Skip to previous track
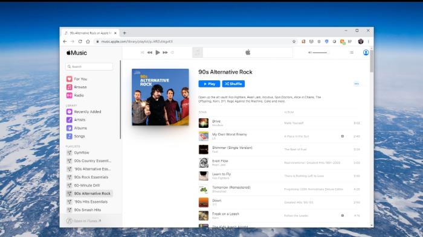The width and height of the screenshot is (423, 237). (x=150, y=52)
